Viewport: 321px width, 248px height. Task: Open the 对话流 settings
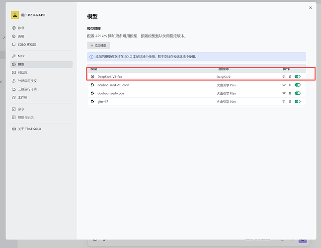coord(41,72)
